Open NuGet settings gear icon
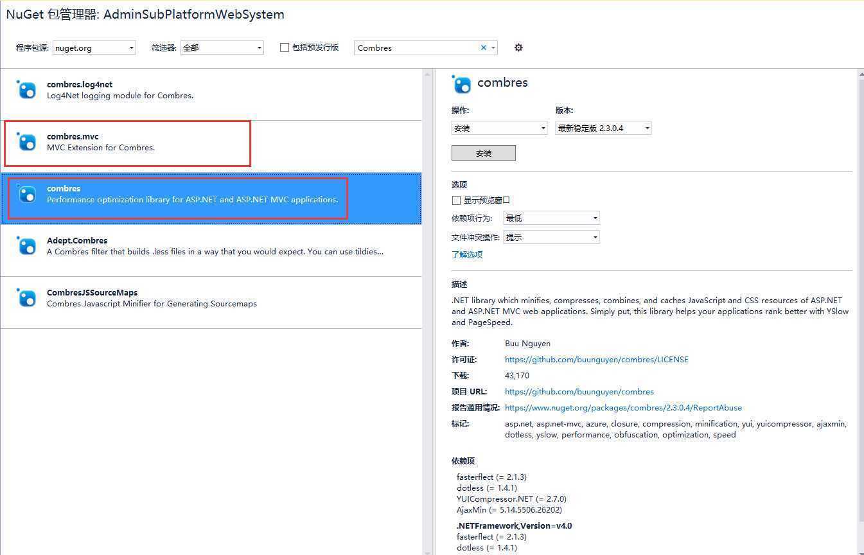 [518, 48]
